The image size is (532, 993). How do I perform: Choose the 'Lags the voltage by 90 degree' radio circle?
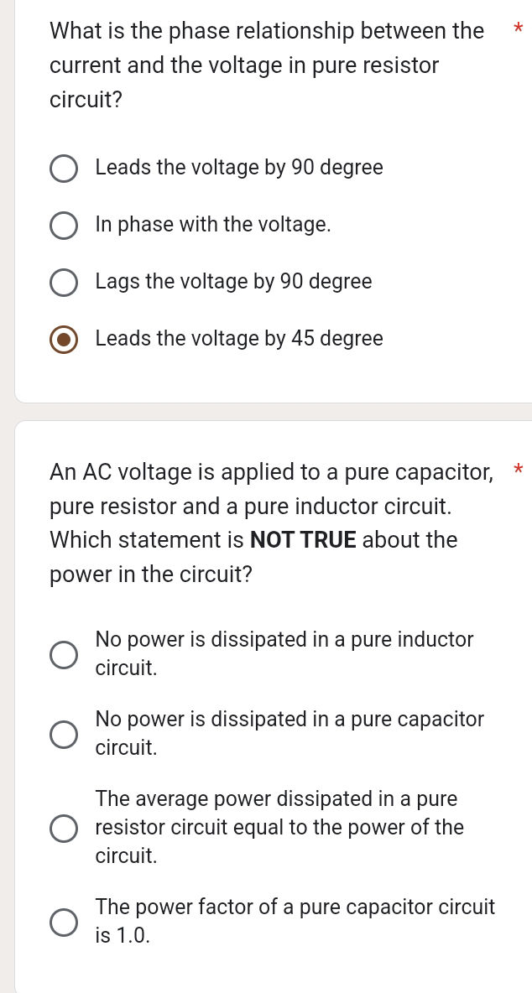[65, 283]
